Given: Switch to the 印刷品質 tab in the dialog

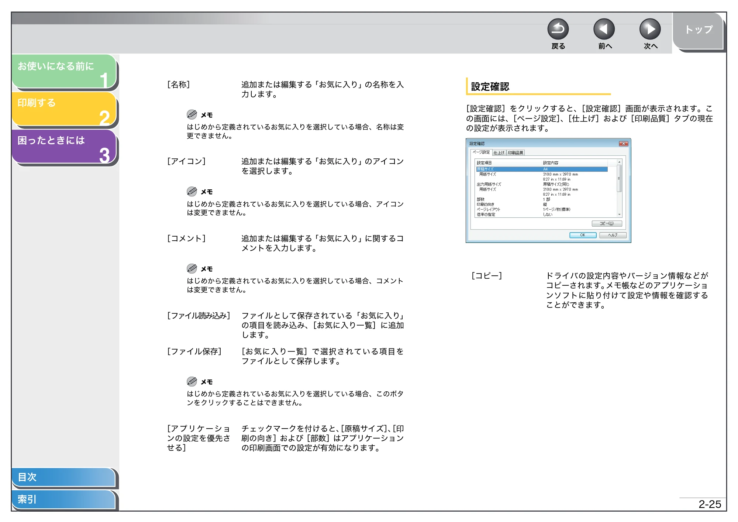Looking at the screenshot, I should (x=515, y=153).
